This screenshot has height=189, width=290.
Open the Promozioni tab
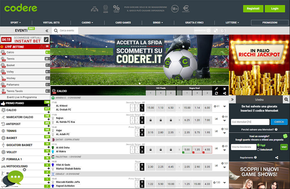[270, 23]
